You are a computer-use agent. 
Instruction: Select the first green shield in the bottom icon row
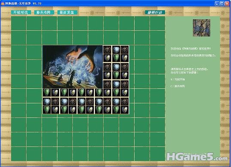(x=47, y=110)
